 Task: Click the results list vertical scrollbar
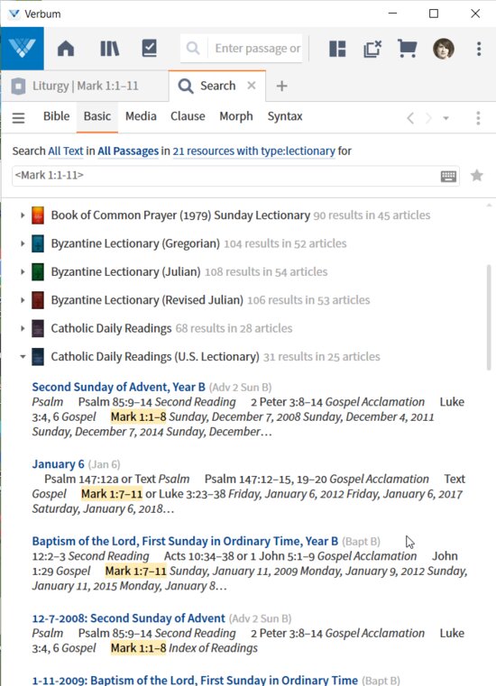pos(489,317)
